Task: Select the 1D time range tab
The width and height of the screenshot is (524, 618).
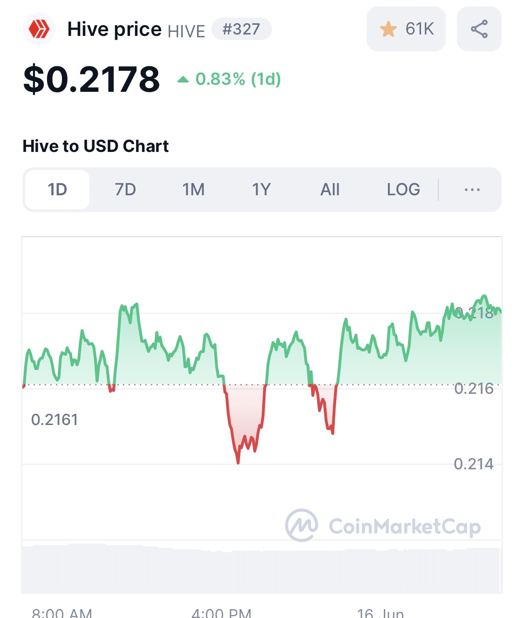Action: click(57, 190)
